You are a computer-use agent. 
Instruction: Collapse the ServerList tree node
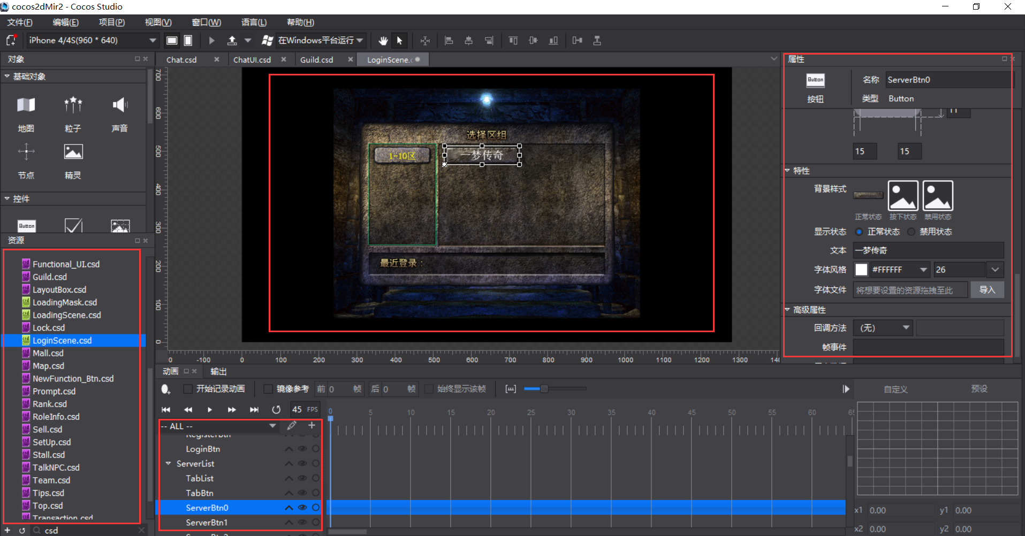click(x=169, y=463)
